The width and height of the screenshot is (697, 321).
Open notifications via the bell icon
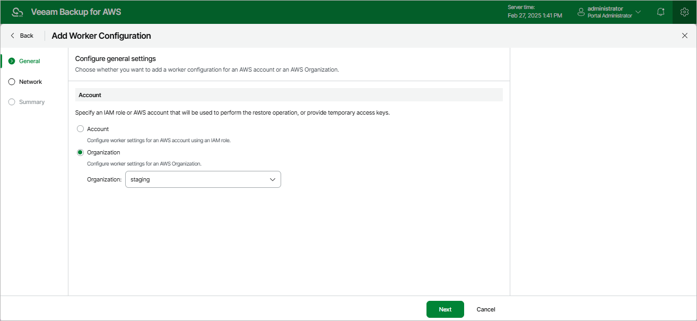[660, 12]
